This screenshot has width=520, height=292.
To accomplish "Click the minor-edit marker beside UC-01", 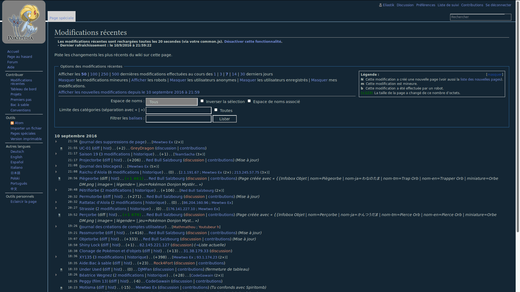I will pos(61,148).
